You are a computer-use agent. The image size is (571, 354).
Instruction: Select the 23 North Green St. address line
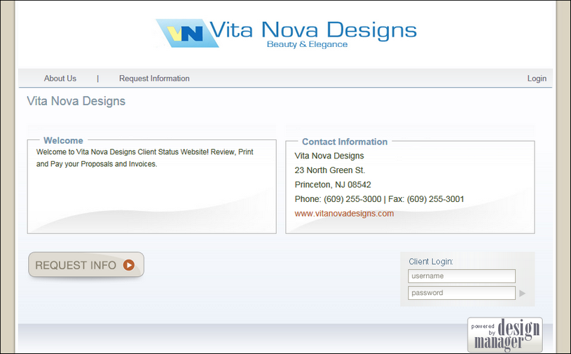click(330, 170)
